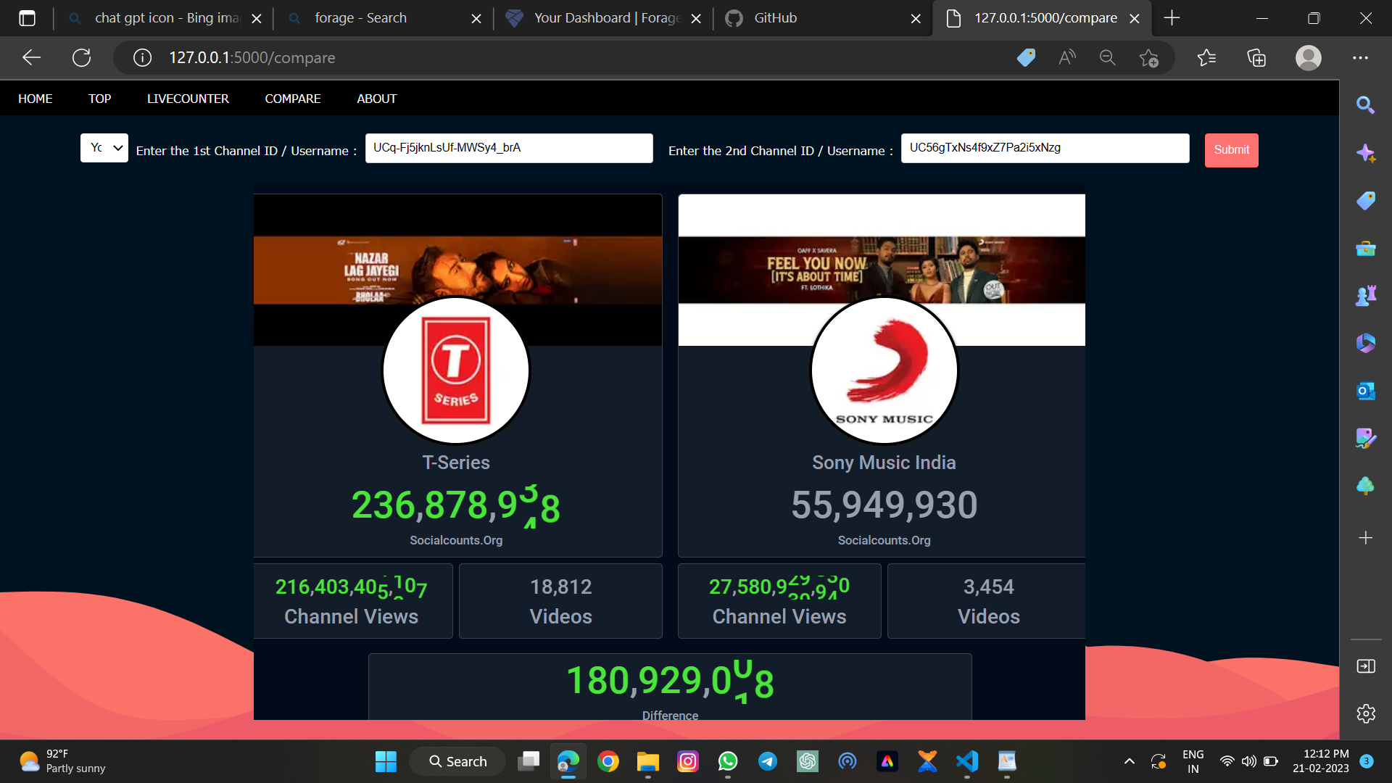
Task: Open WhatsApp from the taskbar
Action: tap(728, 761)
